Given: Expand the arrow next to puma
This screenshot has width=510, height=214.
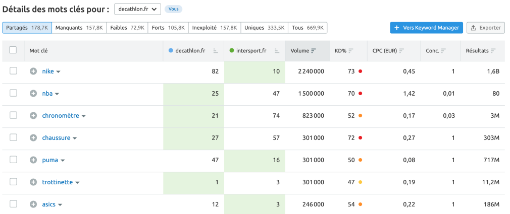Looking at the screenshot, I should click(63, 161).
